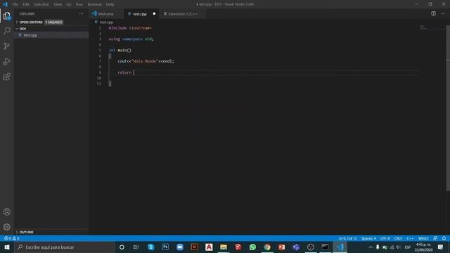
Task: Show hidden system tray icons
Action: pyautogui.click(x=371, y=247)
